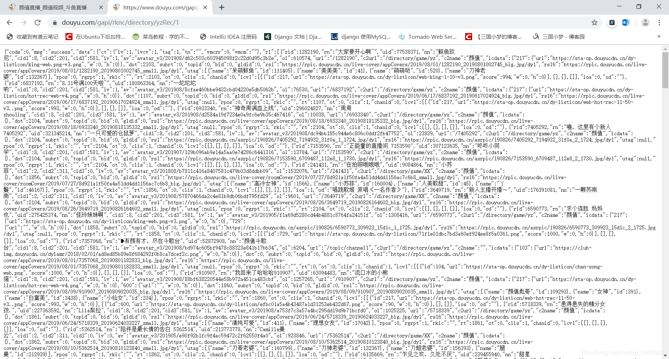Image resolution: width=669 pixels, height=359 pixels.
Task: Close the 颜值直播 tab
Action: point(101,7)
